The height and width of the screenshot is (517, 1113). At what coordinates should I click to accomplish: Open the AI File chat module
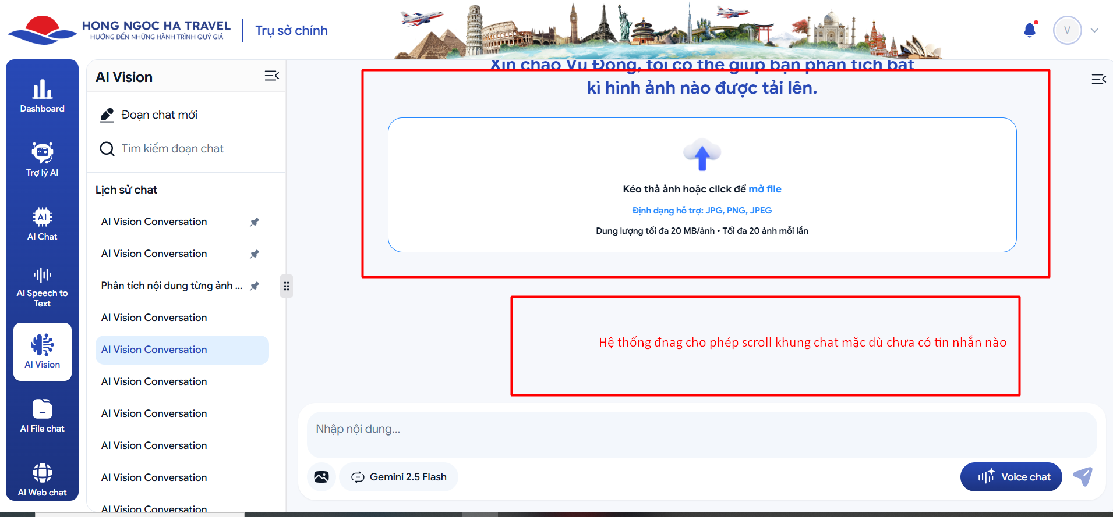42,416
